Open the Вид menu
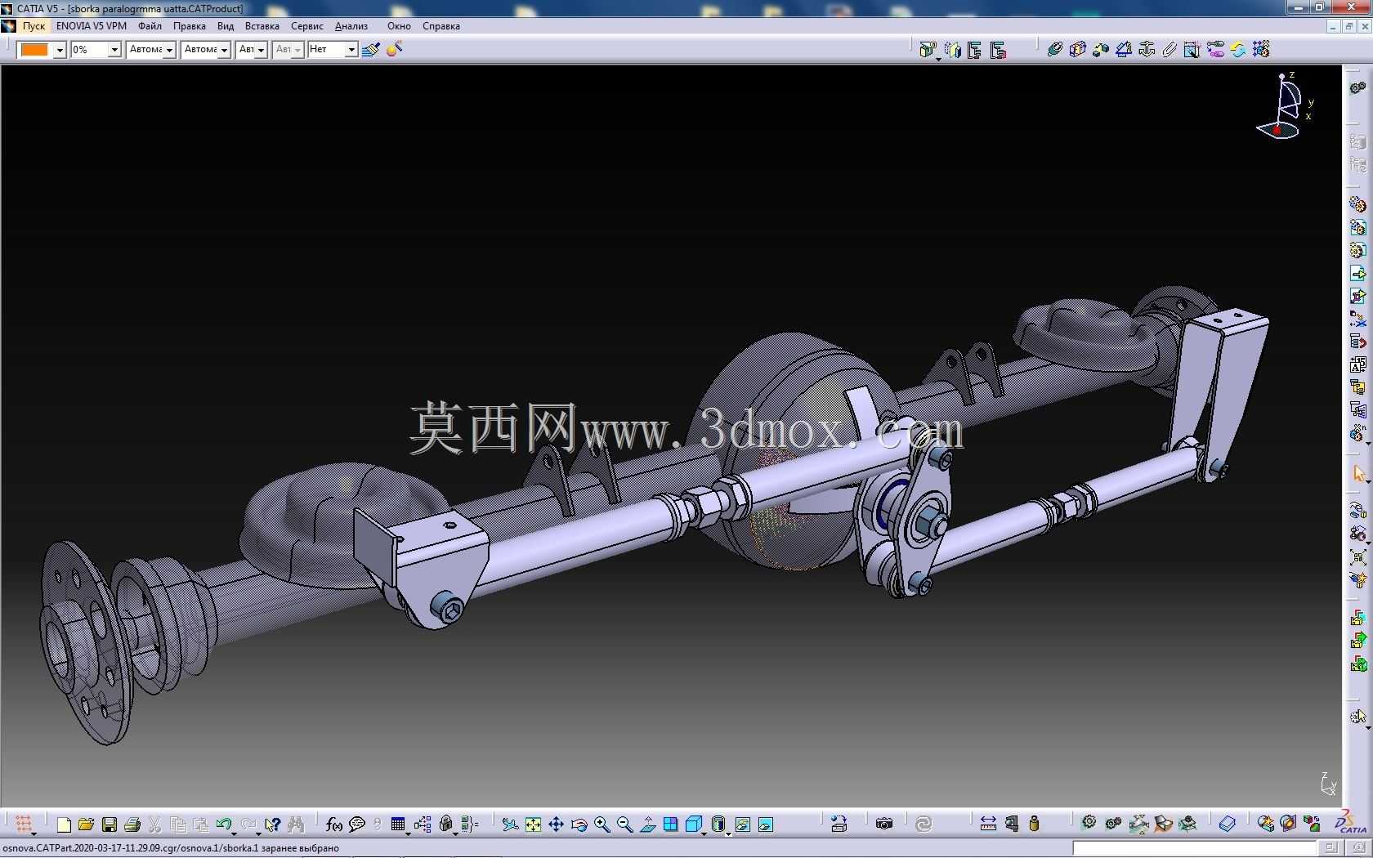 225,26
